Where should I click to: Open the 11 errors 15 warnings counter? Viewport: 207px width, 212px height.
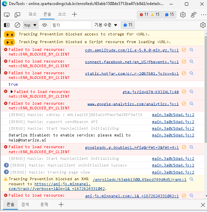click(x=149, y=14)
